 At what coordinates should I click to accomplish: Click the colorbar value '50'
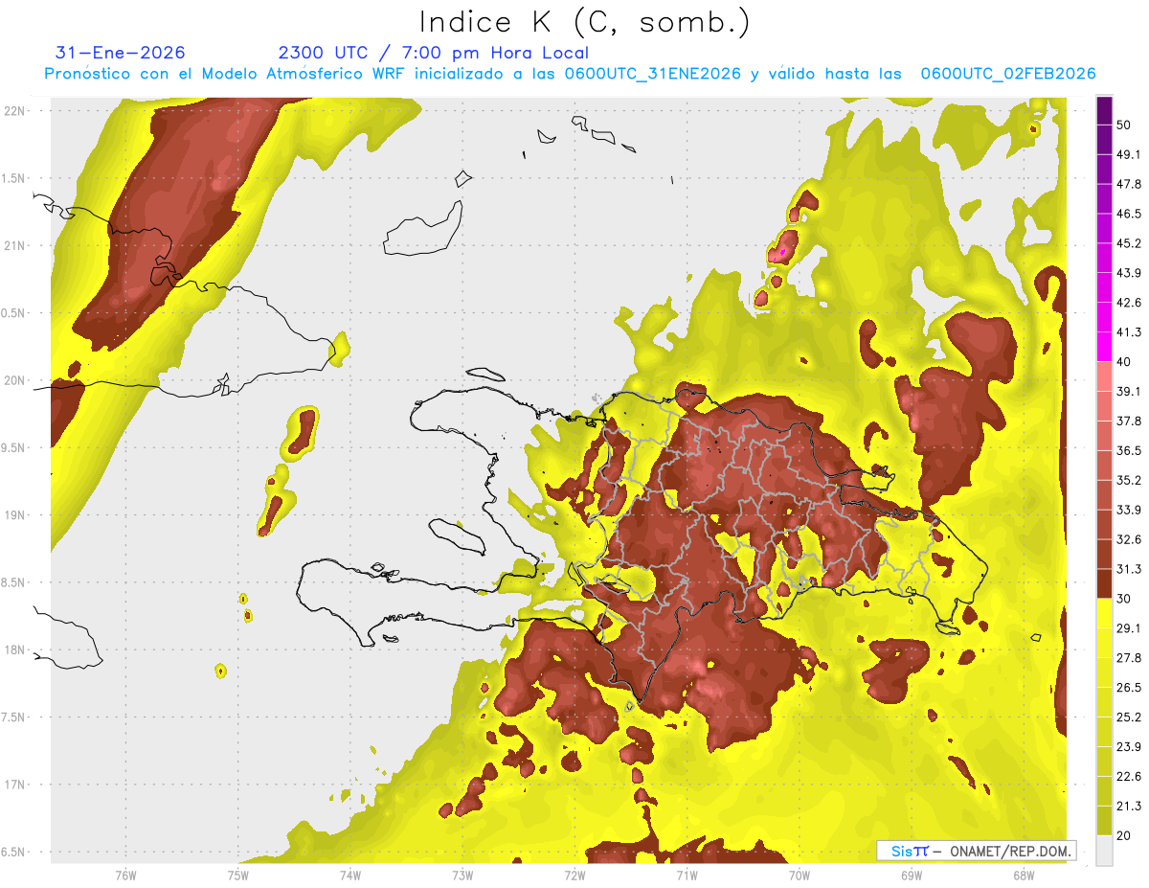(x=1124, y=125)
